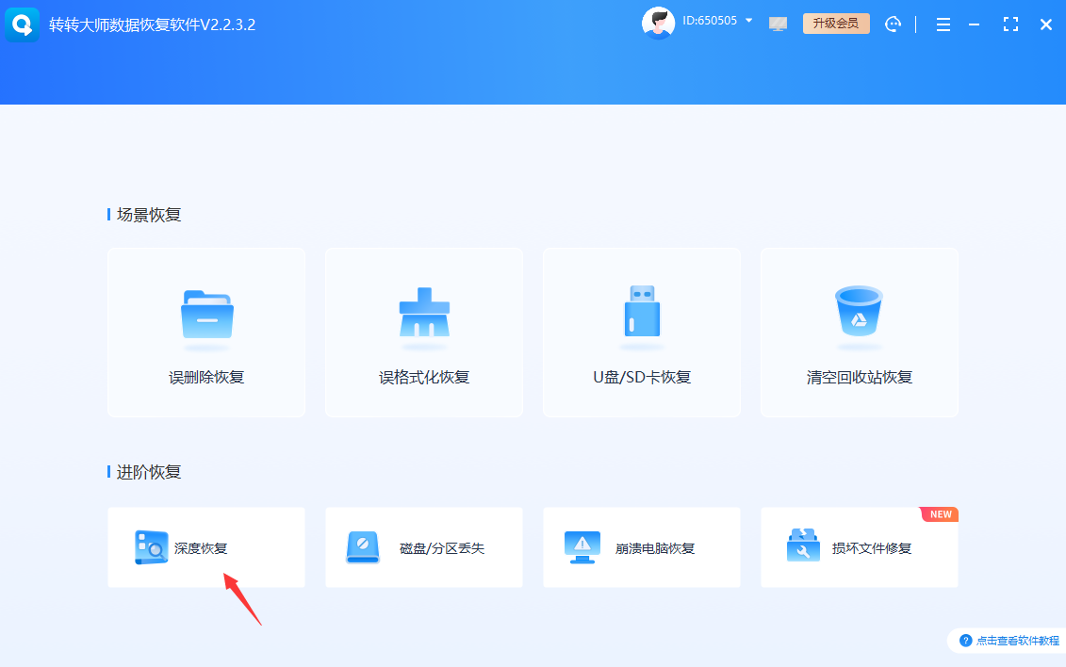
Task: Click the app logo at top left
Action: [22, 24]
